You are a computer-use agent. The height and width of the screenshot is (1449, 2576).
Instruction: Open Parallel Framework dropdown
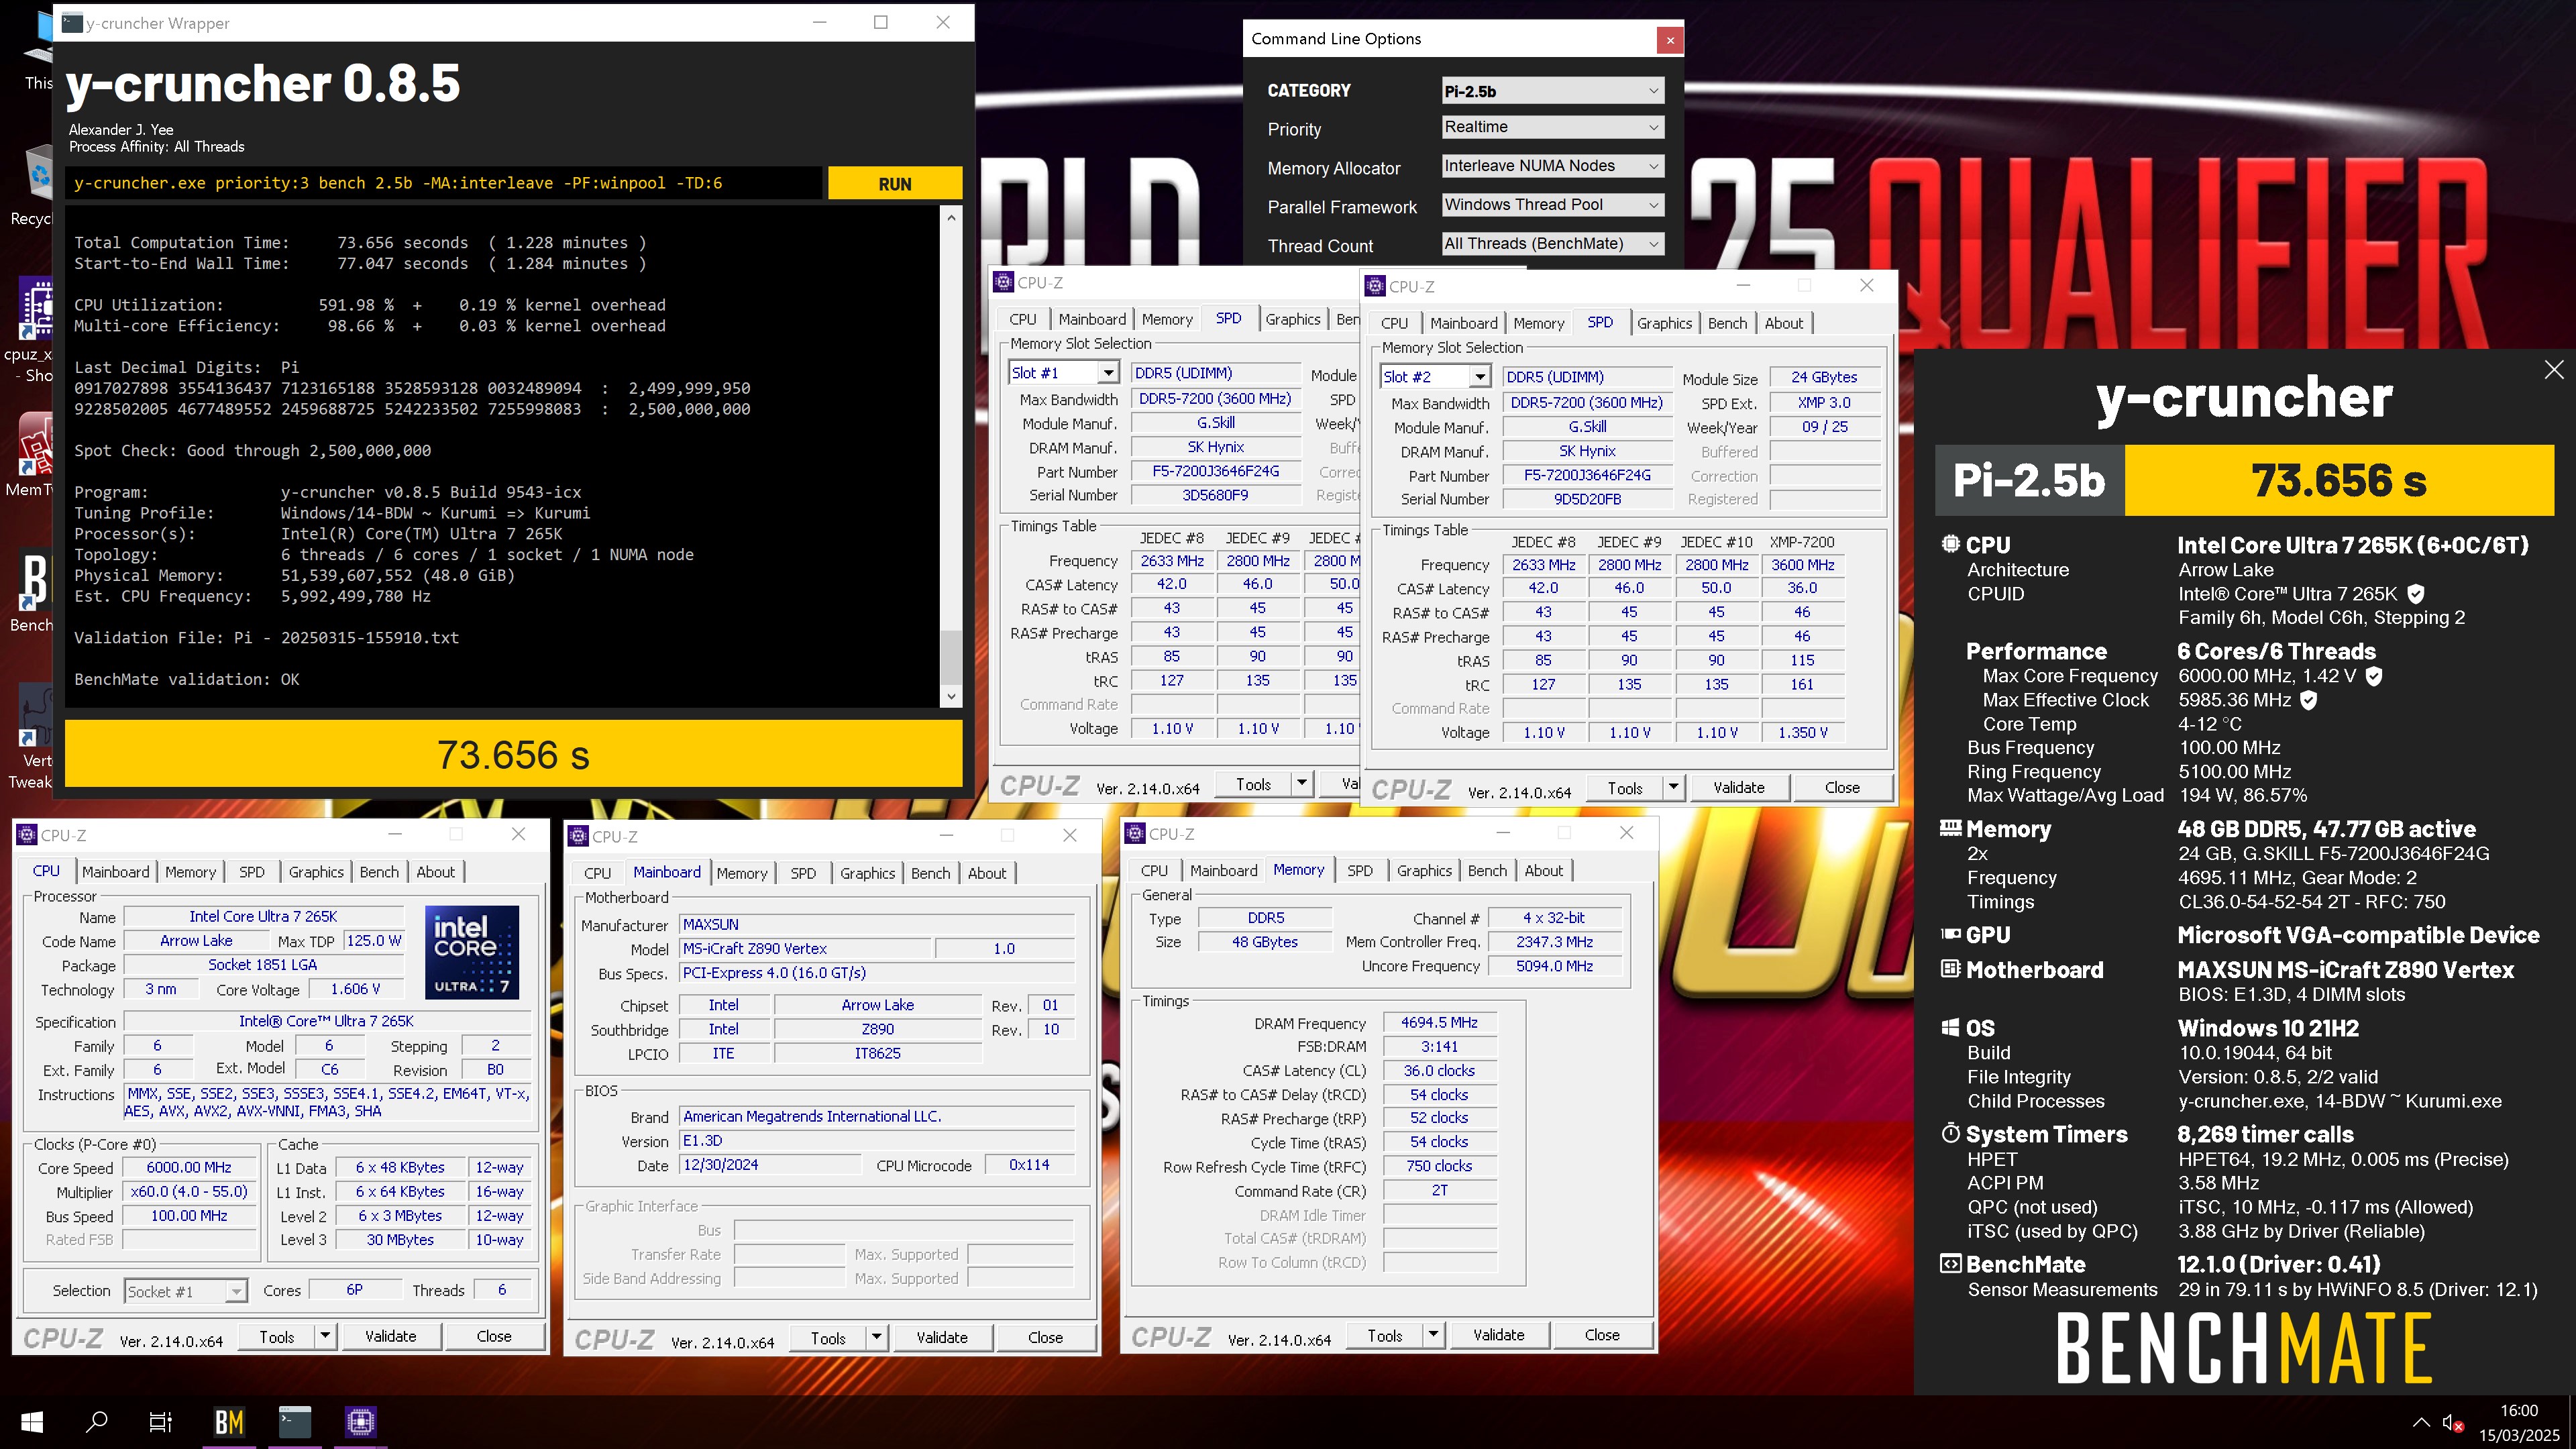(x=1552, y=205)
